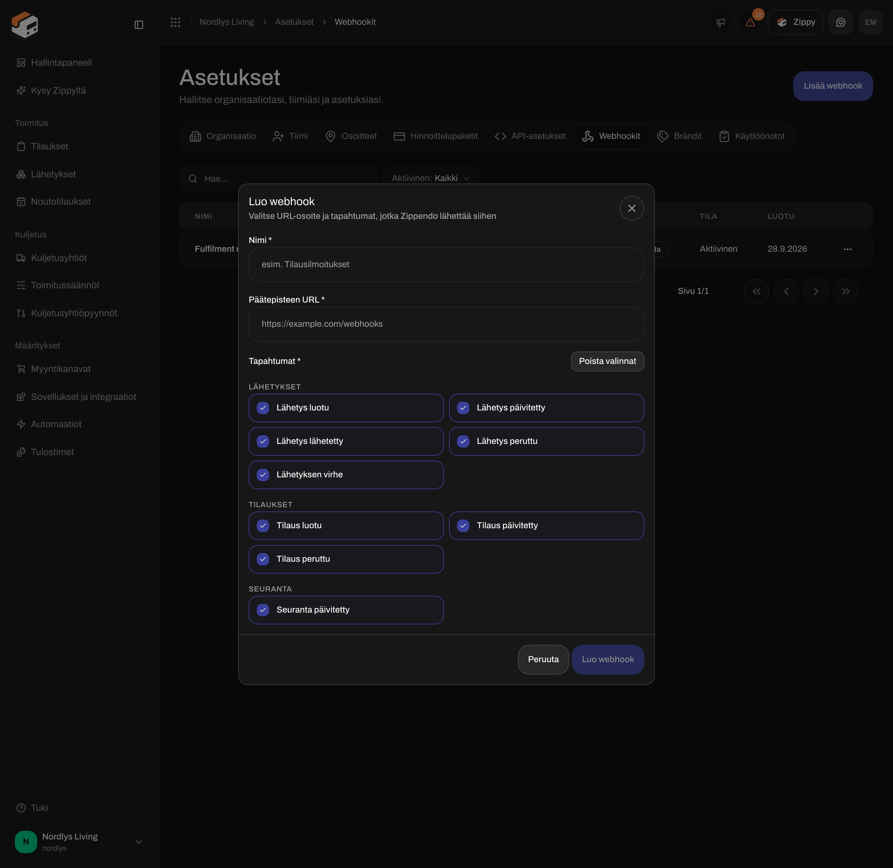Go to Lähetykset in the sidebar
The width and height of the screenshot is (893, 868).
pos(79,174)
